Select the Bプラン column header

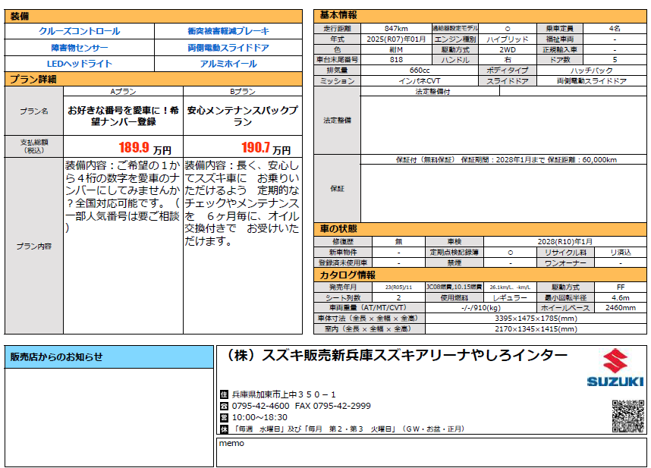[242, 91]
